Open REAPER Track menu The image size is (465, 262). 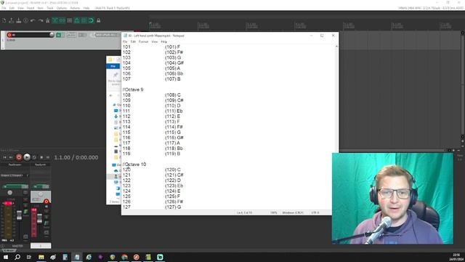coord(50,8)
